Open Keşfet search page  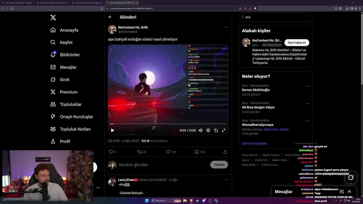coord(62,42)
